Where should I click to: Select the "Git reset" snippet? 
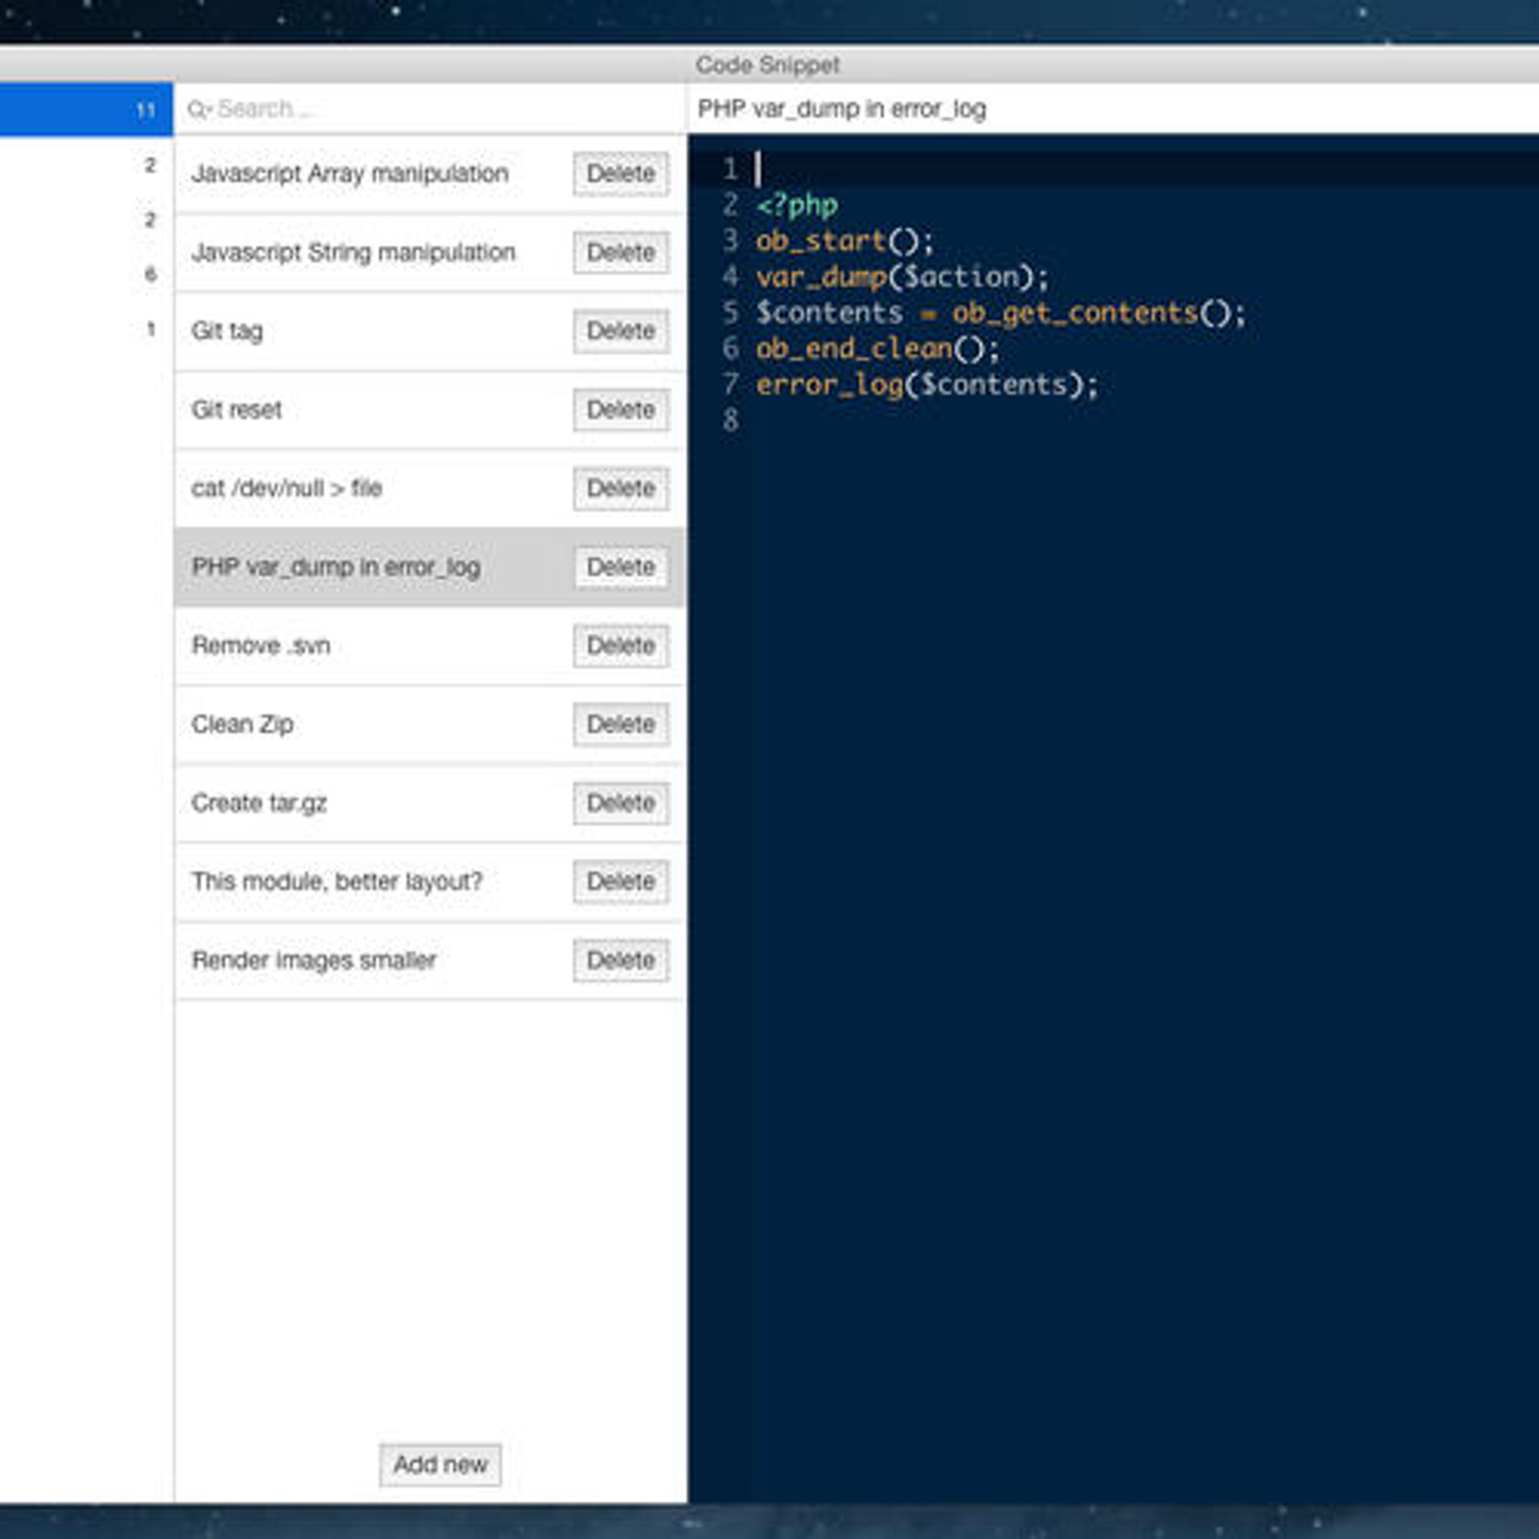(x=237, y=410)
